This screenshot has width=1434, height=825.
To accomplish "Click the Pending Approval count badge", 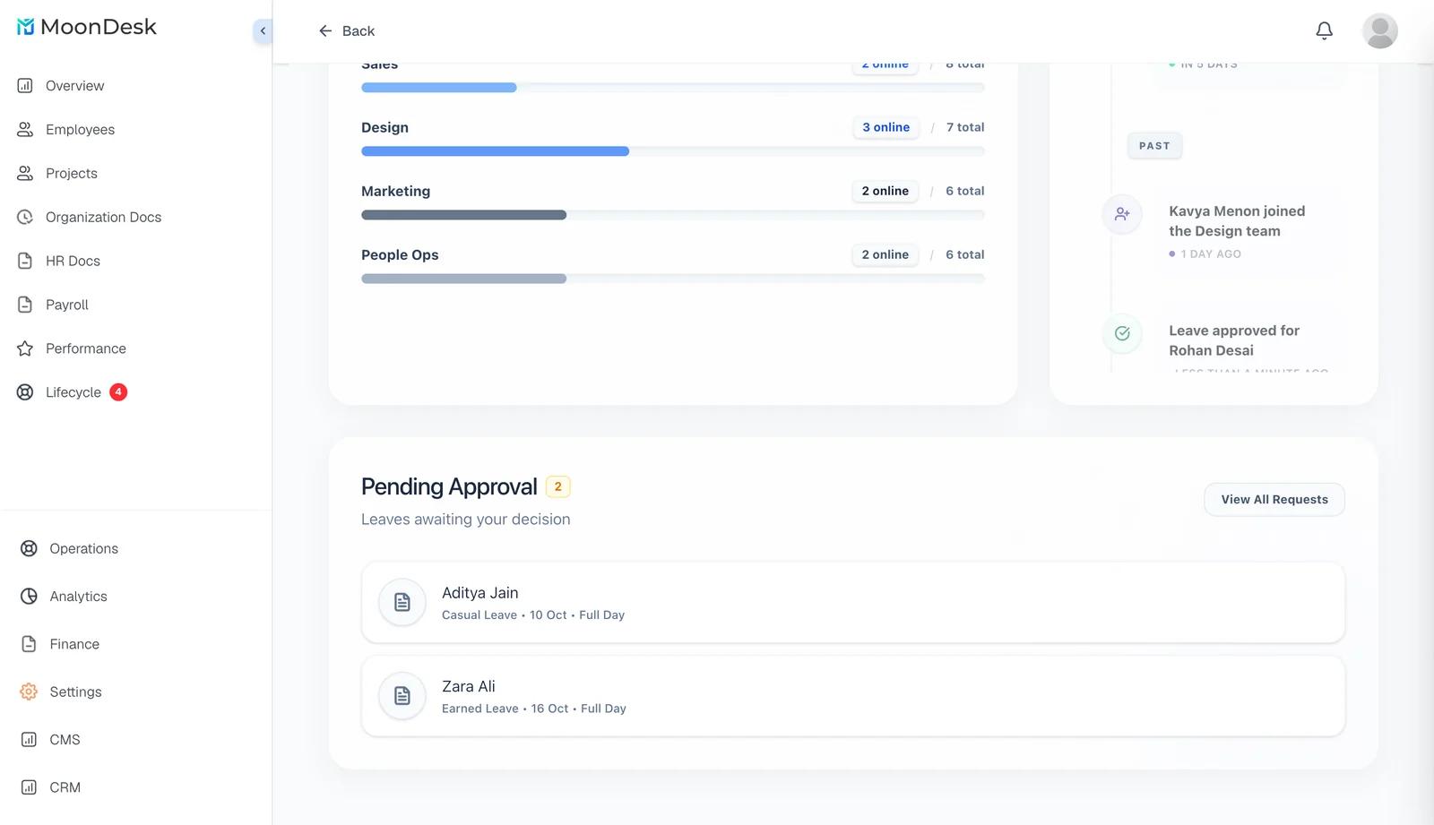I will 557,487.
